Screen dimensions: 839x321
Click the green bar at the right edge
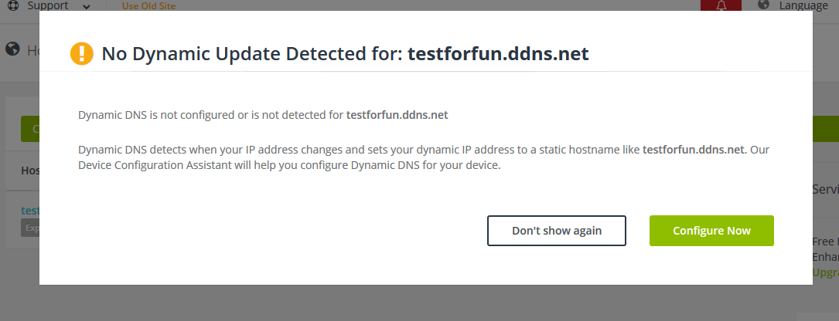click(x=825, y=129)
